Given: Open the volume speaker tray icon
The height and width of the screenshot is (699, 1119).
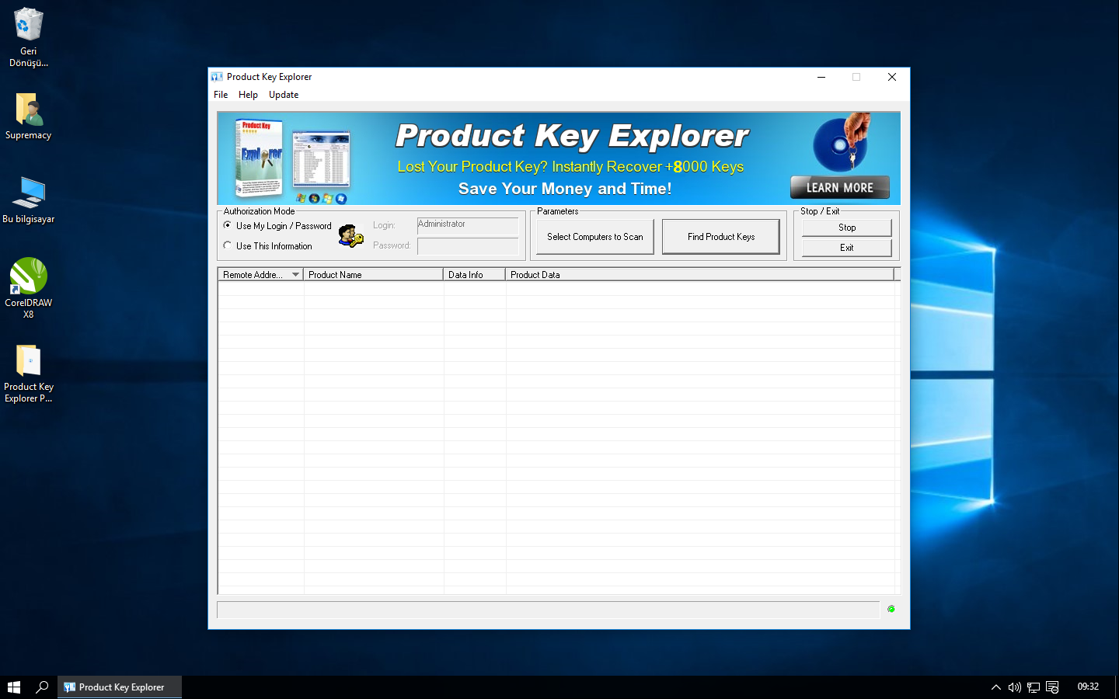Looking at the screenshot, I should click(1014, 687).
